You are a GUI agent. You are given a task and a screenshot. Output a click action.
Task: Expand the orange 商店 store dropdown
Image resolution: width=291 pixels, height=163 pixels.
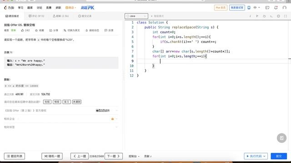(71, 8)
